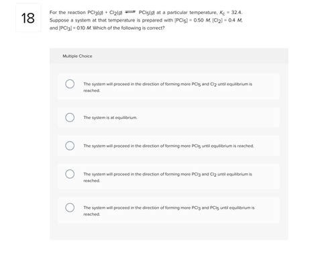Click answer text 'forming more PCl3 and PCl5'
Viewport: 318px width, 254px height.
coord(192,208)
